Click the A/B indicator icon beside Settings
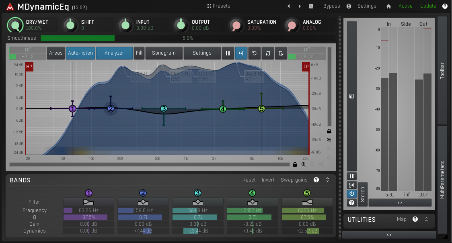This screenshot has width=452, height=243. pos(349,6)
